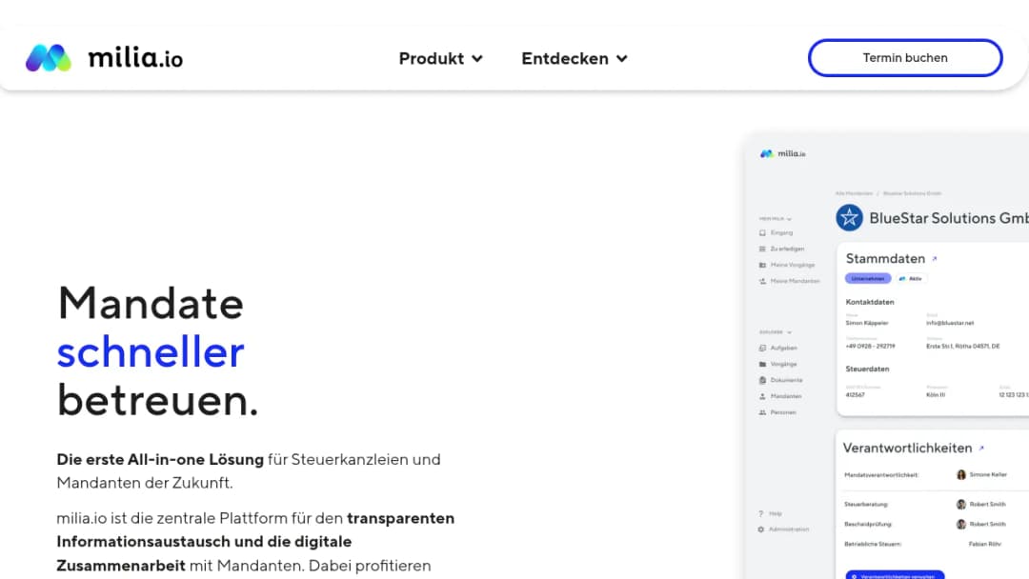Click the Termin buchen button
The image size is (1029, 579).
[x=905, y=58]
